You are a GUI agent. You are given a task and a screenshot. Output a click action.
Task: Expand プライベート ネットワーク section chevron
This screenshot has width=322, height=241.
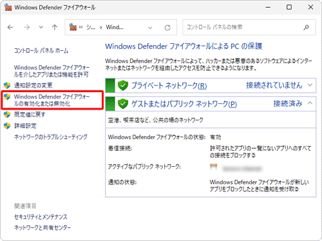310,85
